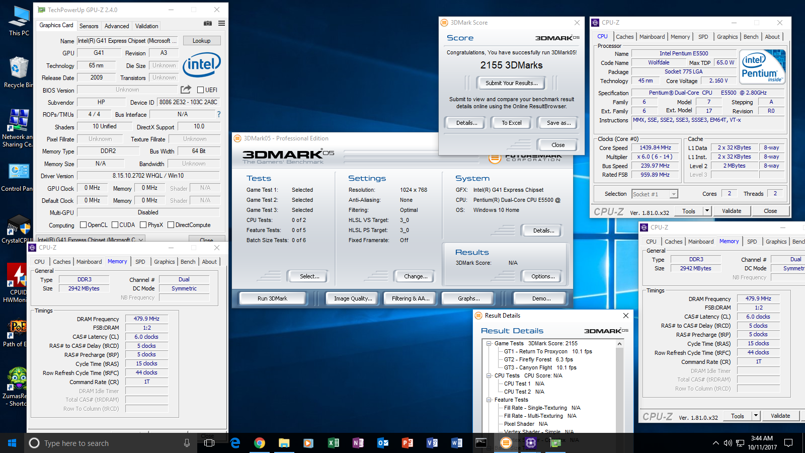
Task: Open Task View from the taskbar
Action: (209, 443)
